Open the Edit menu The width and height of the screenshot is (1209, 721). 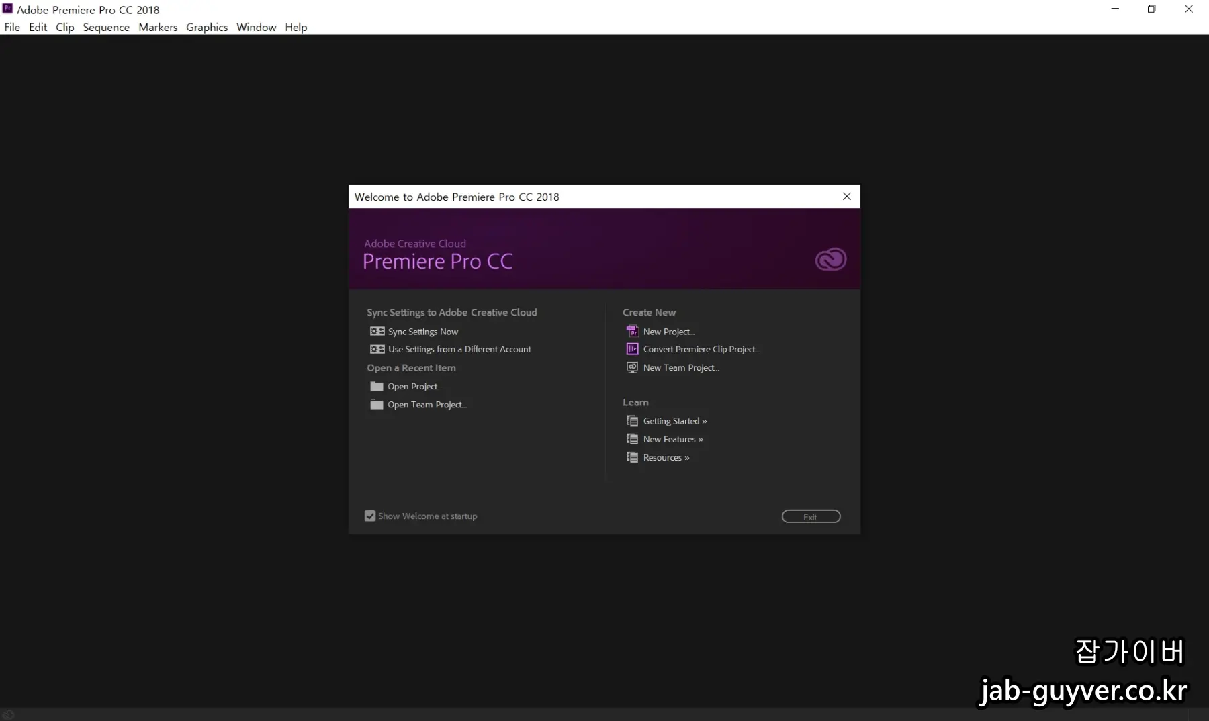[x=38, y=27]
